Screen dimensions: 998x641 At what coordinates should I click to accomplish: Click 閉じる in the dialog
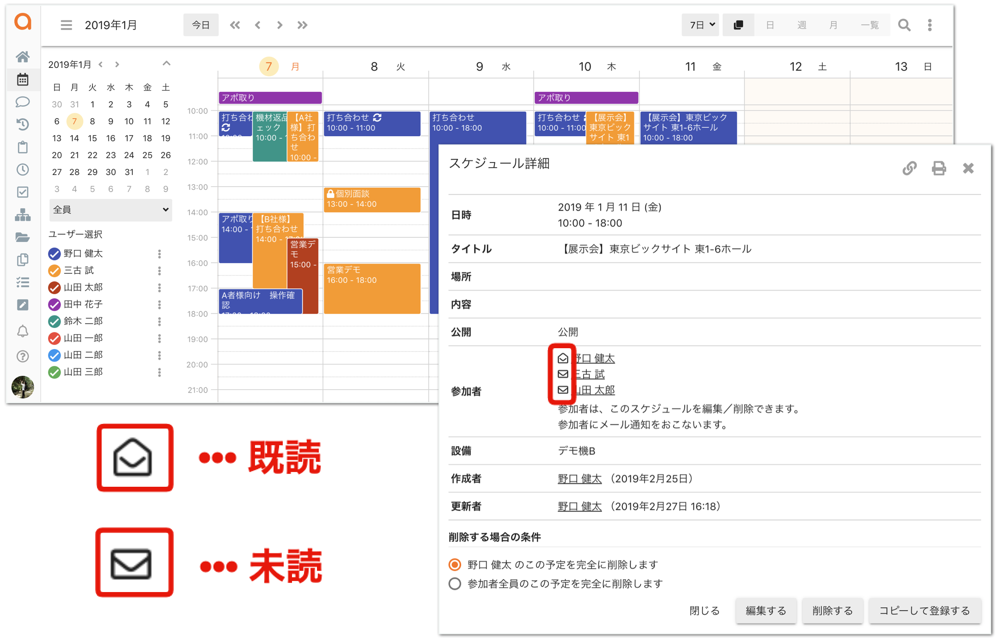pyautogui.click(x=705, y=611)
